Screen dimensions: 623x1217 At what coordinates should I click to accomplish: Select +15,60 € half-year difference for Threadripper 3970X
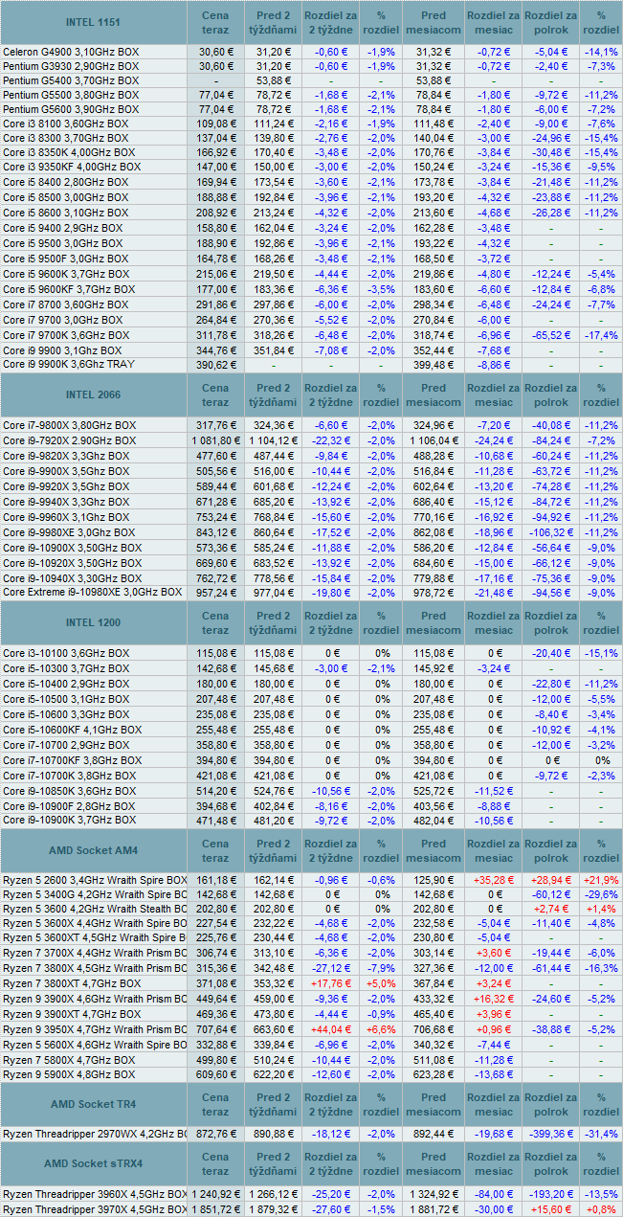(550, 1209)
